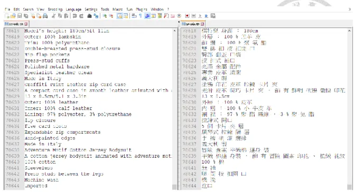
Task: Click the Chinese pane's vertical scrollbar thumb
Action: pos(349,187)
